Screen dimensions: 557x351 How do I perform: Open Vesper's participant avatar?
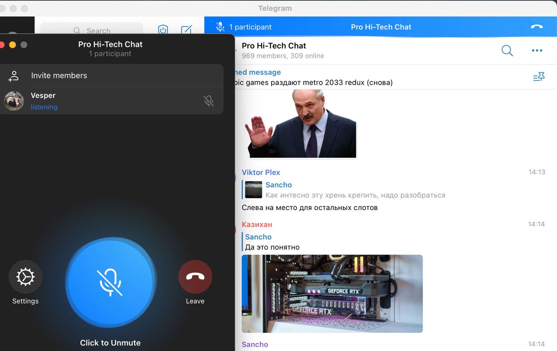tap(14, 101)
